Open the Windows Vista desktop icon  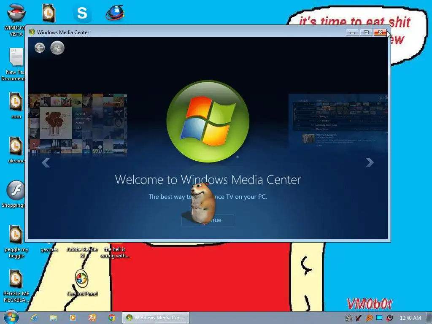16,19
